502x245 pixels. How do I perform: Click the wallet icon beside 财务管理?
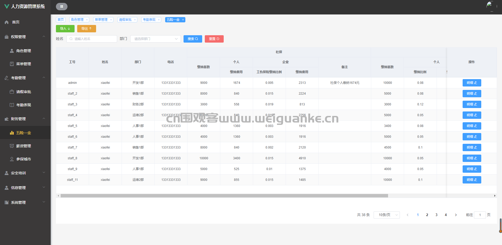tap(7, 119)
